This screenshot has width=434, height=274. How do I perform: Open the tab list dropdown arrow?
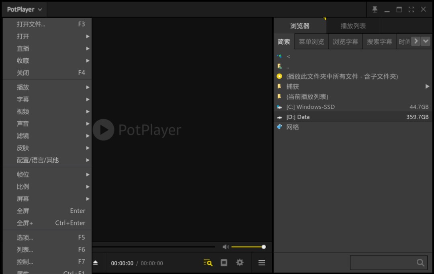click(x=426, y=41)
